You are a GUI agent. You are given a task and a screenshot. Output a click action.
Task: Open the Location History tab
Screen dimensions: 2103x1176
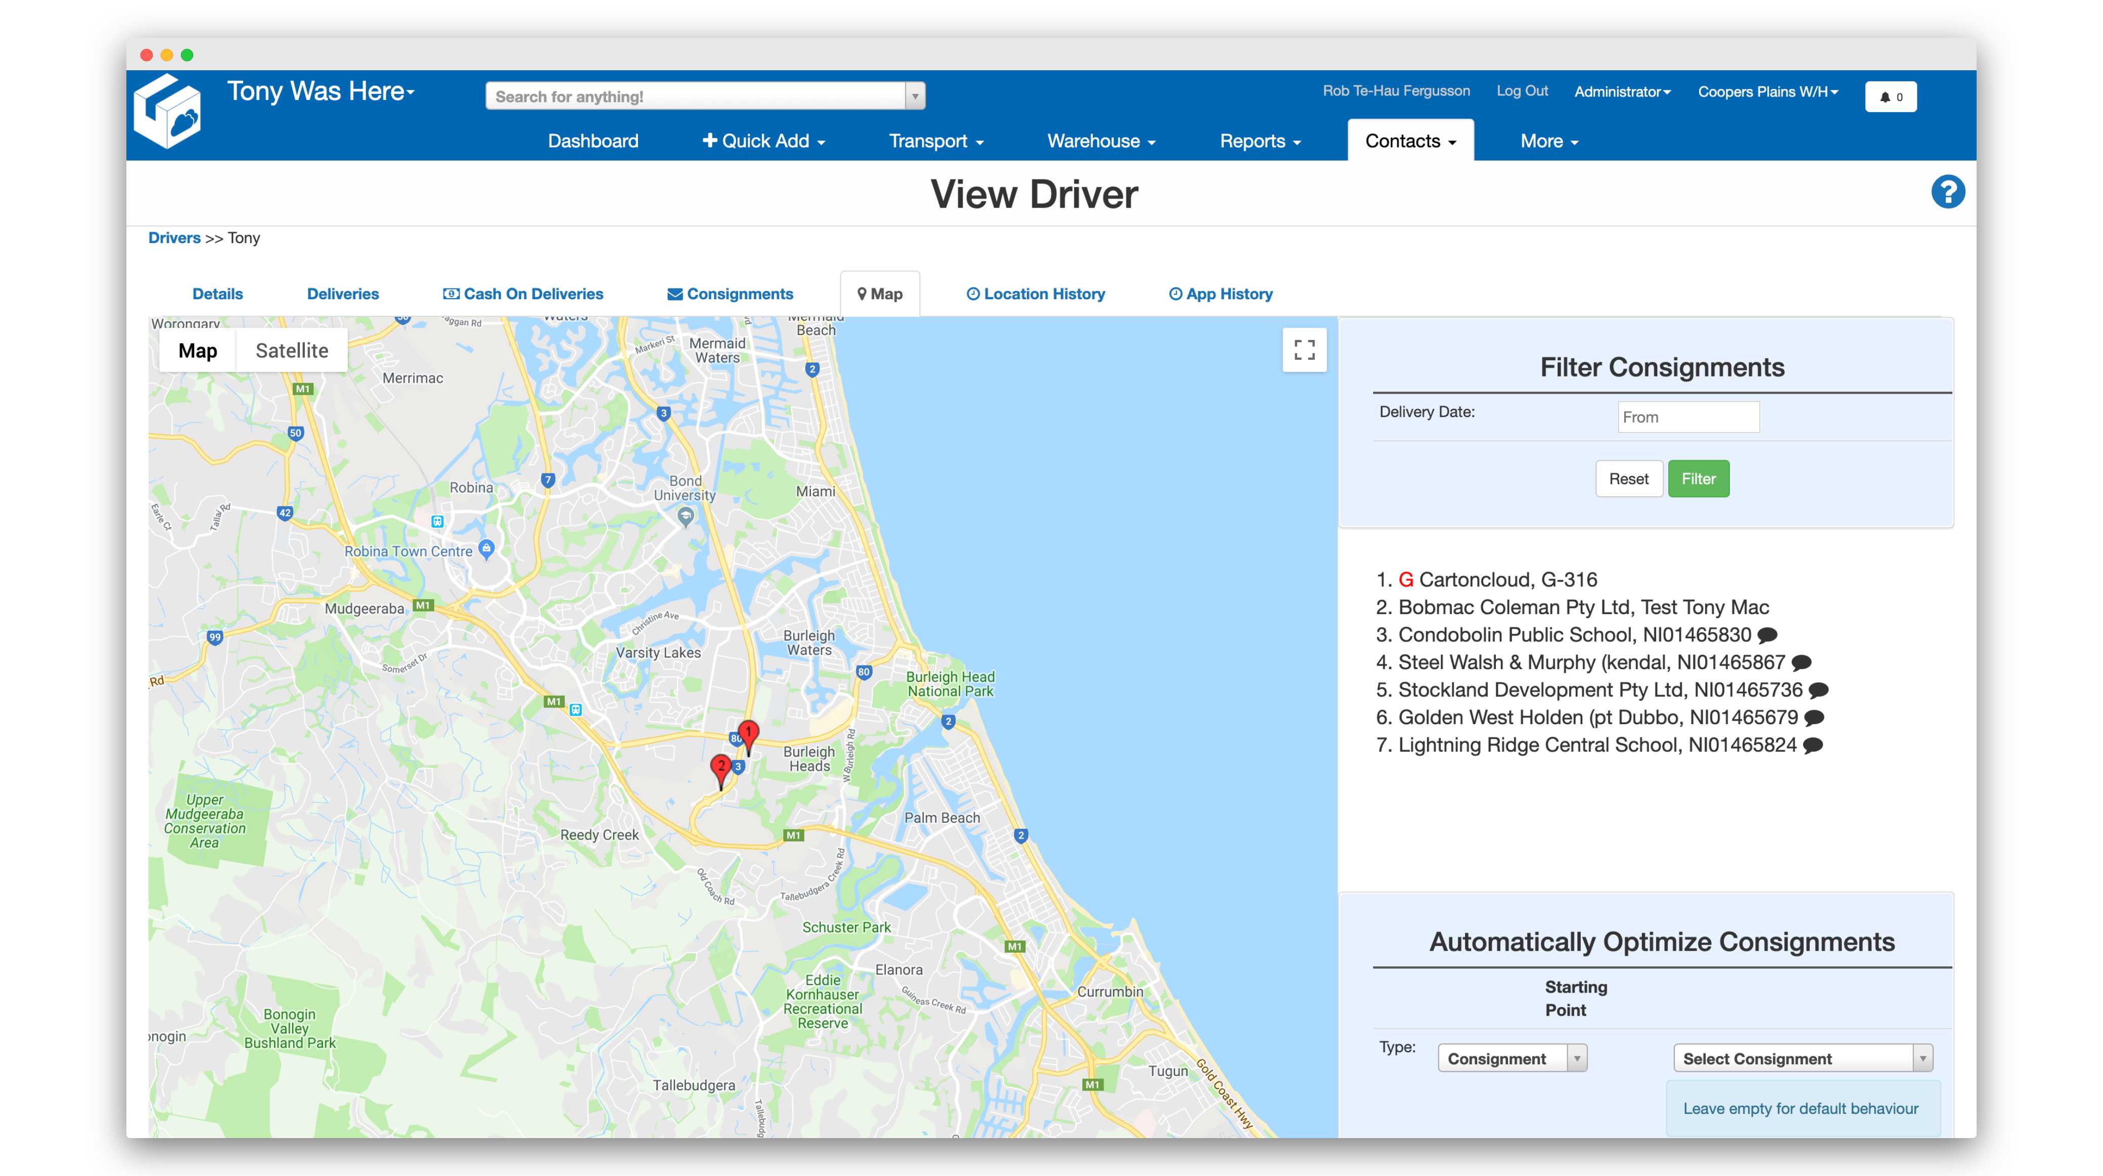(1035, 294)
